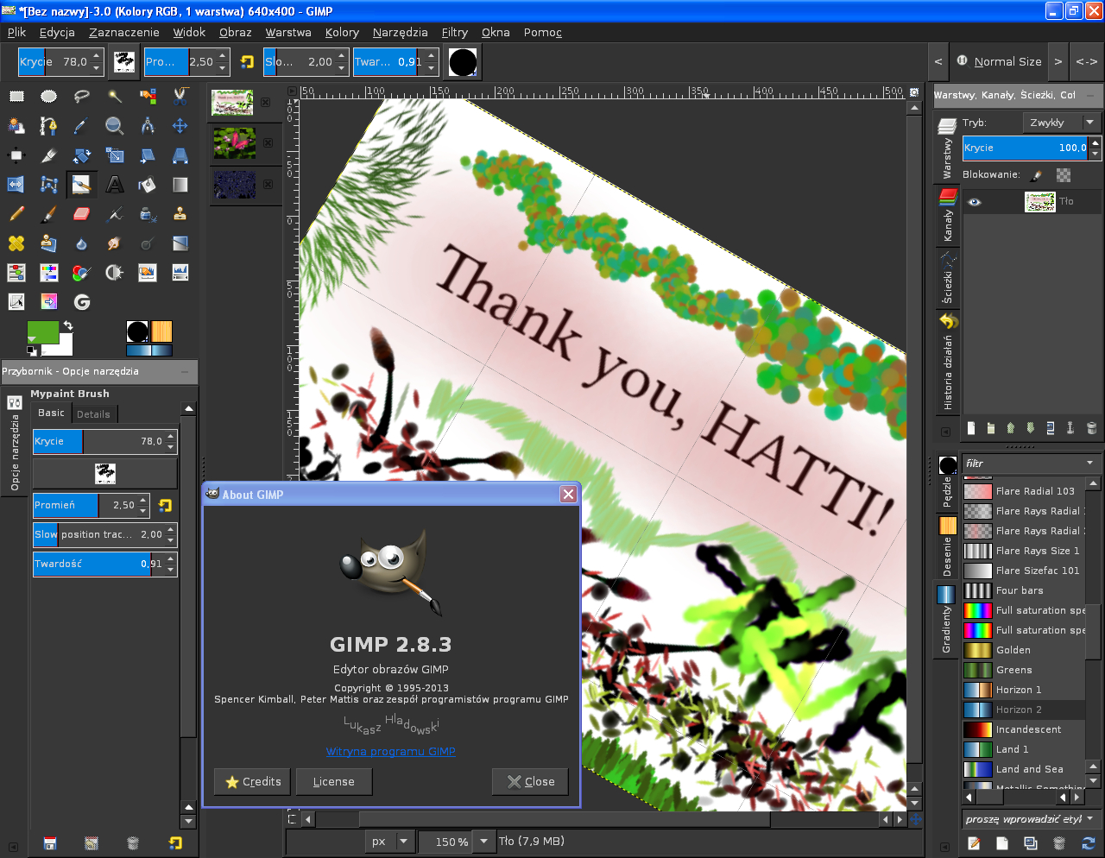Refresh the gradients list
This screenshot has width=1105, height=858.
click(x=1088, y=843)
